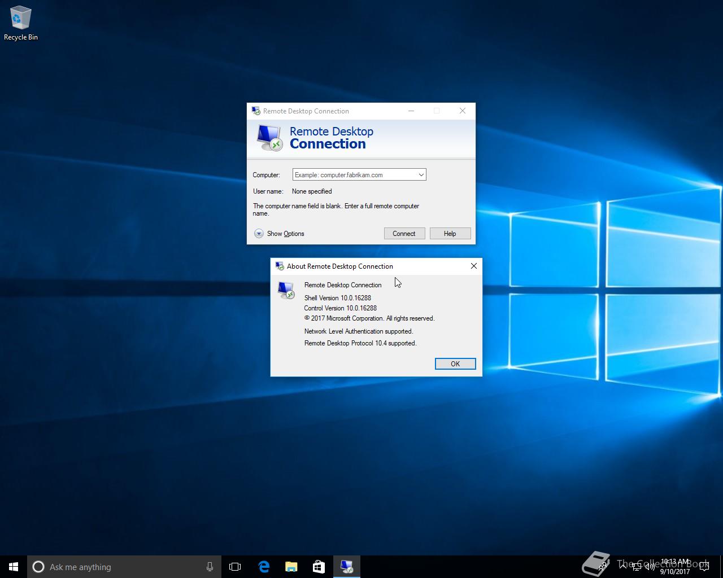Open the Computer dropdown arrow
The width and height of the screenshot is (723, 578).
(x=421, y=175)
